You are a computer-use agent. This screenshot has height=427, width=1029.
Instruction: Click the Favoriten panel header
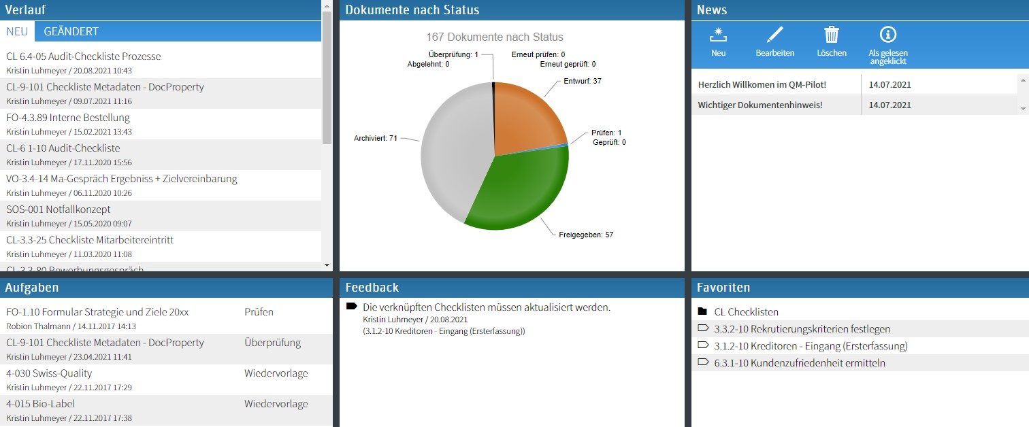[860, 288]
